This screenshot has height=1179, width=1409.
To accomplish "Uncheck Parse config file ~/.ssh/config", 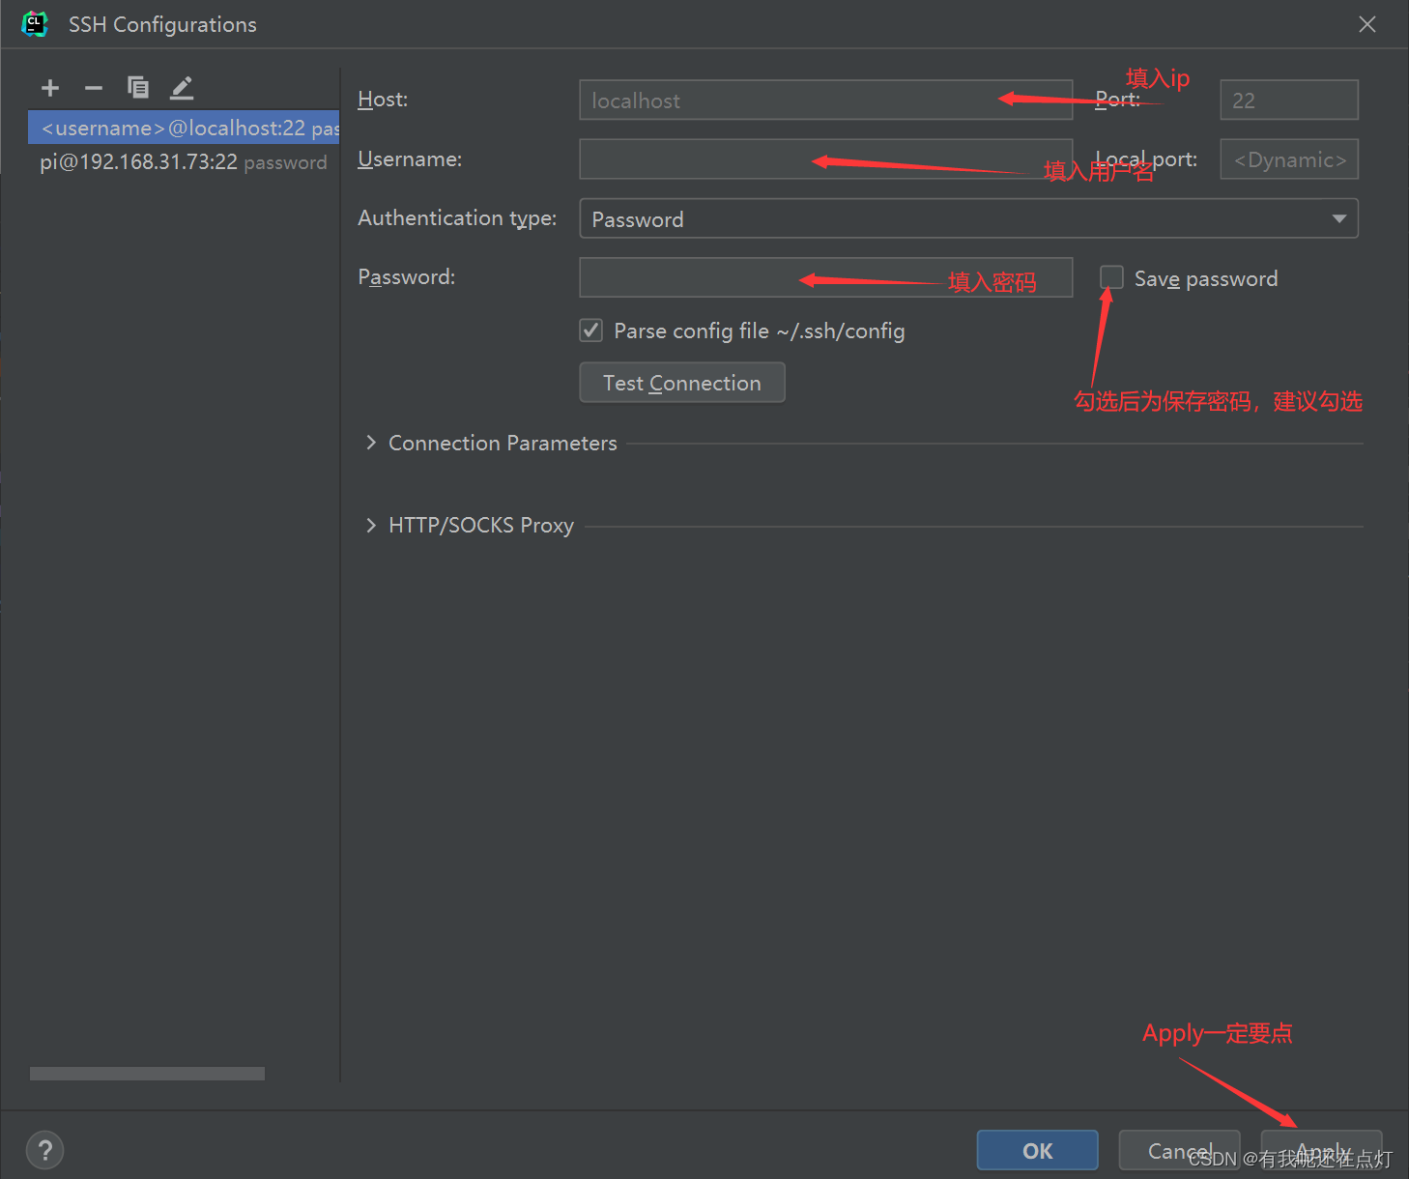I will click(590, 331).
